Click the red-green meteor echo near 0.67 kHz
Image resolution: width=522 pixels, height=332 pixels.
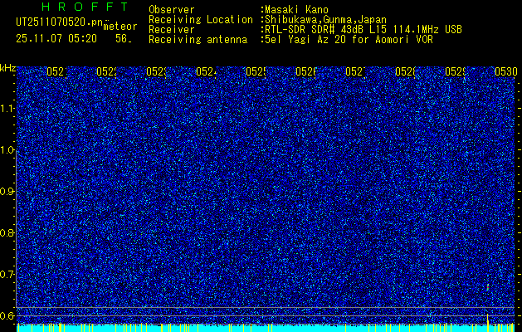[x=488, y=287]
